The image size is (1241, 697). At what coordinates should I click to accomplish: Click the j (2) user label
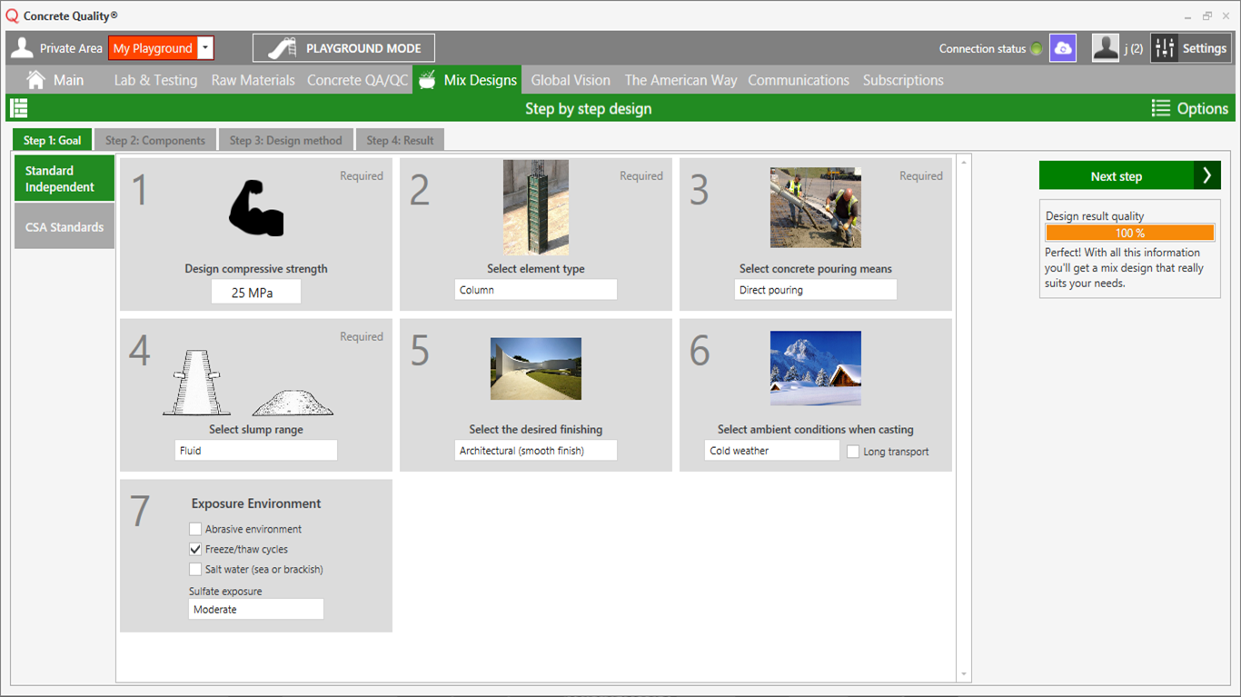click(1133, 49)
